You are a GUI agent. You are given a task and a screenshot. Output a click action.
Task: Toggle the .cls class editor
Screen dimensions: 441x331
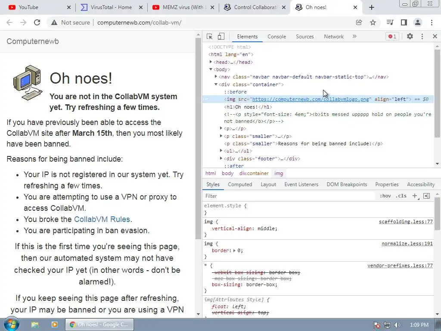(401, 196)
